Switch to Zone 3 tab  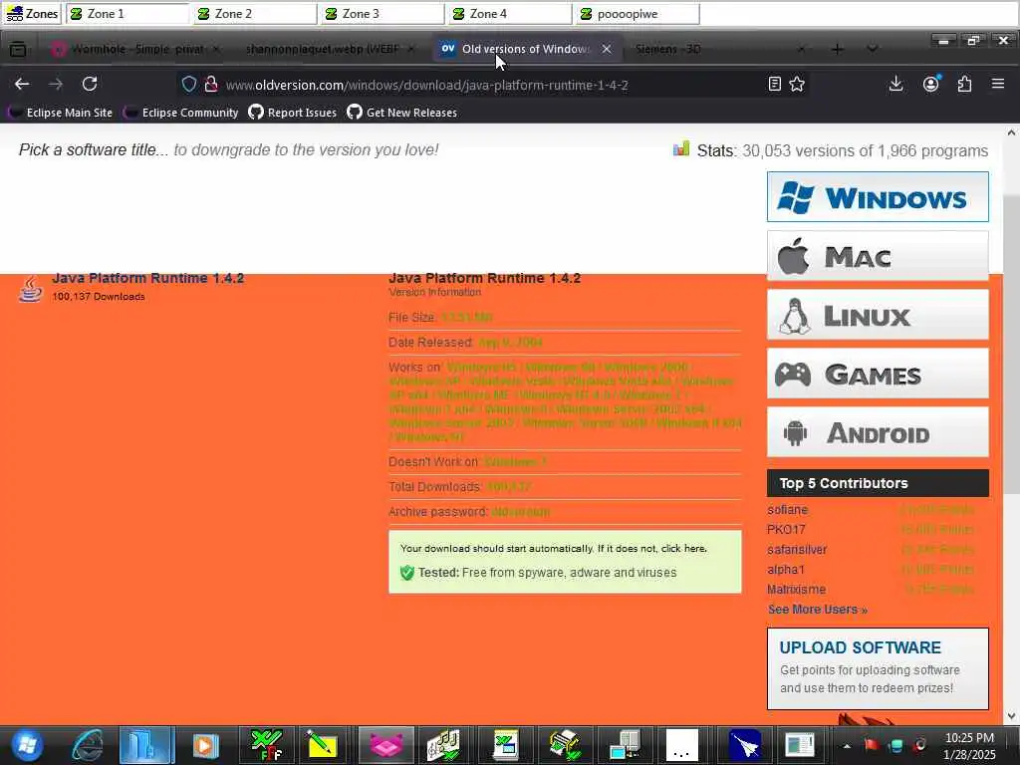point(382,14)
